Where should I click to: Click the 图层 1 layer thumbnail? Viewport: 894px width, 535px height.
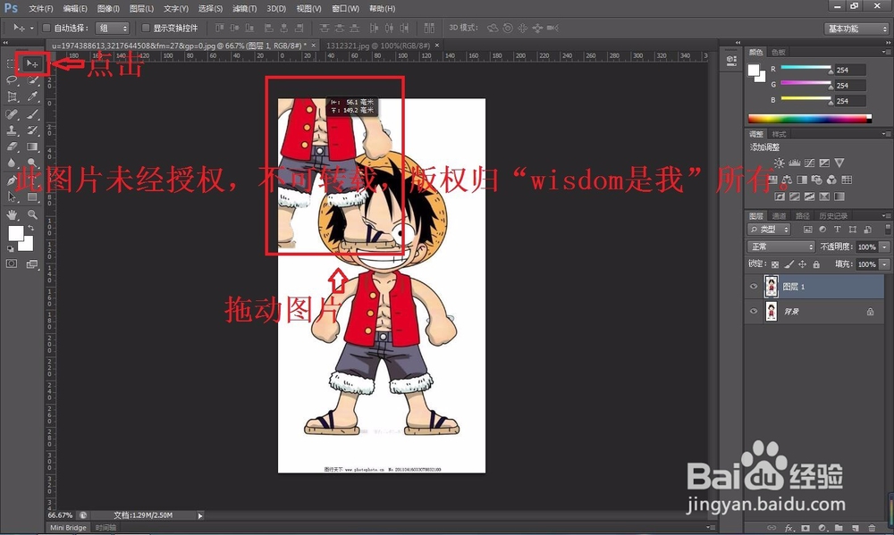[772, 286]
